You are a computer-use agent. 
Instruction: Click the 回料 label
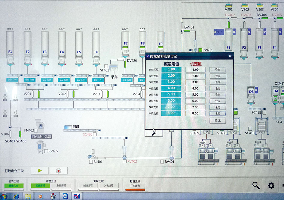(x=76, y=127)
